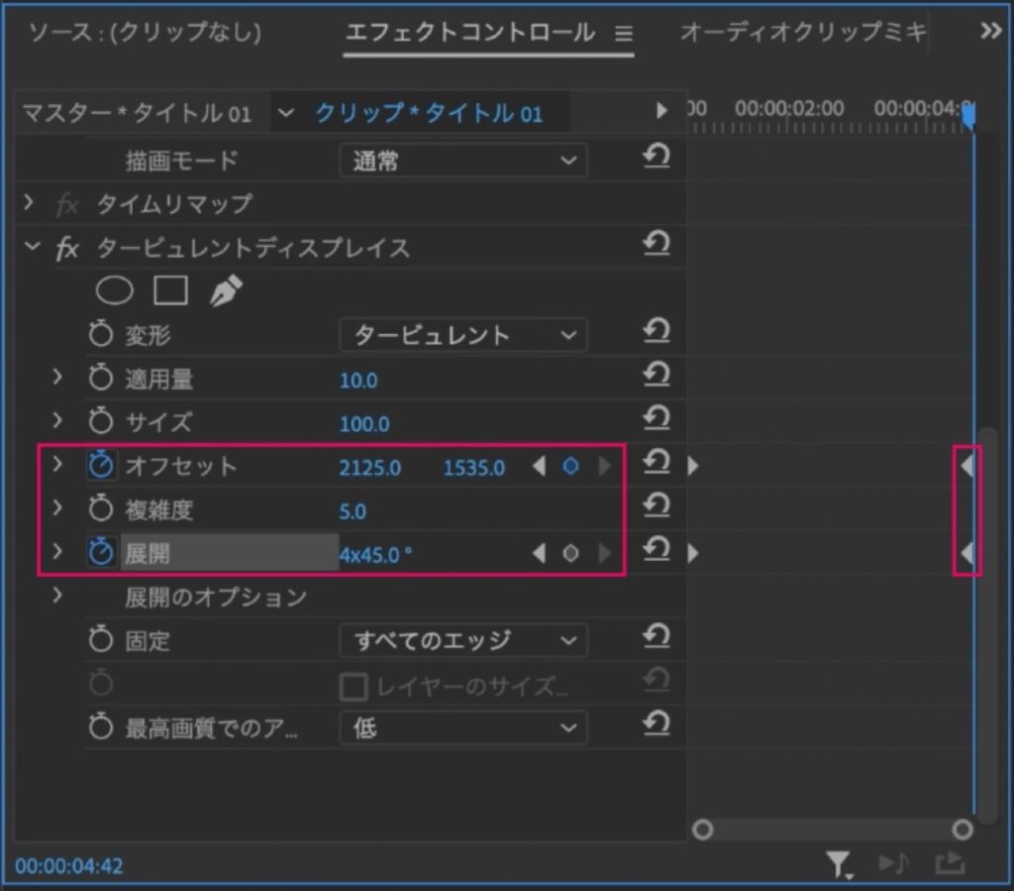Open the keyframe filter funnel
The height and width of the screenshot is (891, 1014).
839,864
